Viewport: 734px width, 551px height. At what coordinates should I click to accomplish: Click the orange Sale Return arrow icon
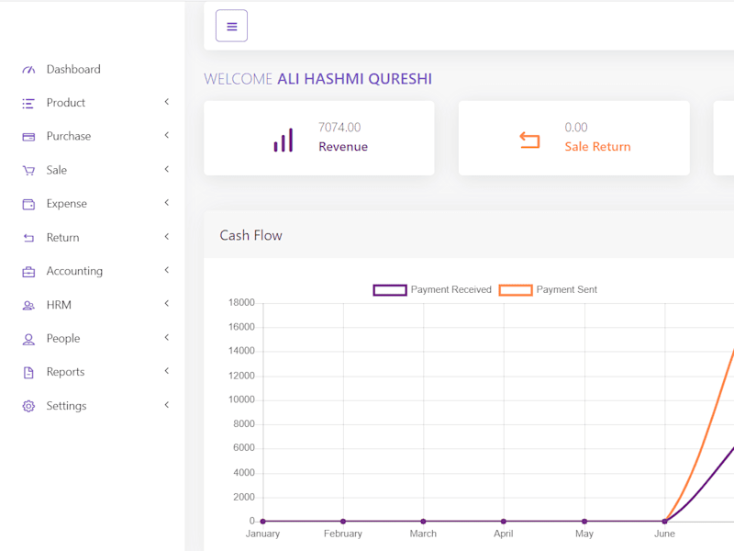tap(529, 141)
